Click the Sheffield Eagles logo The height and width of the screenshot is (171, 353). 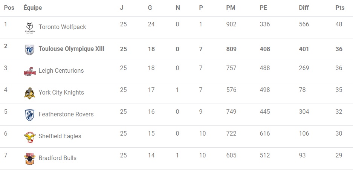coord(29,136)
